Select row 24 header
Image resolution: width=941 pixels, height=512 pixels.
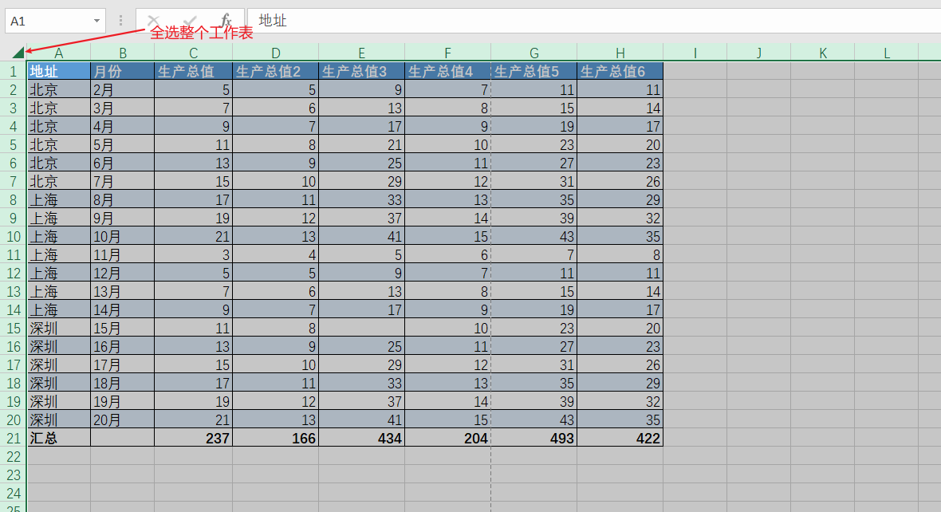point(14,493)
